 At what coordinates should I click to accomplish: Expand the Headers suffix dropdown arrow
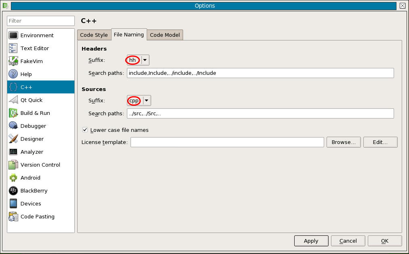(x=145, y=60)
